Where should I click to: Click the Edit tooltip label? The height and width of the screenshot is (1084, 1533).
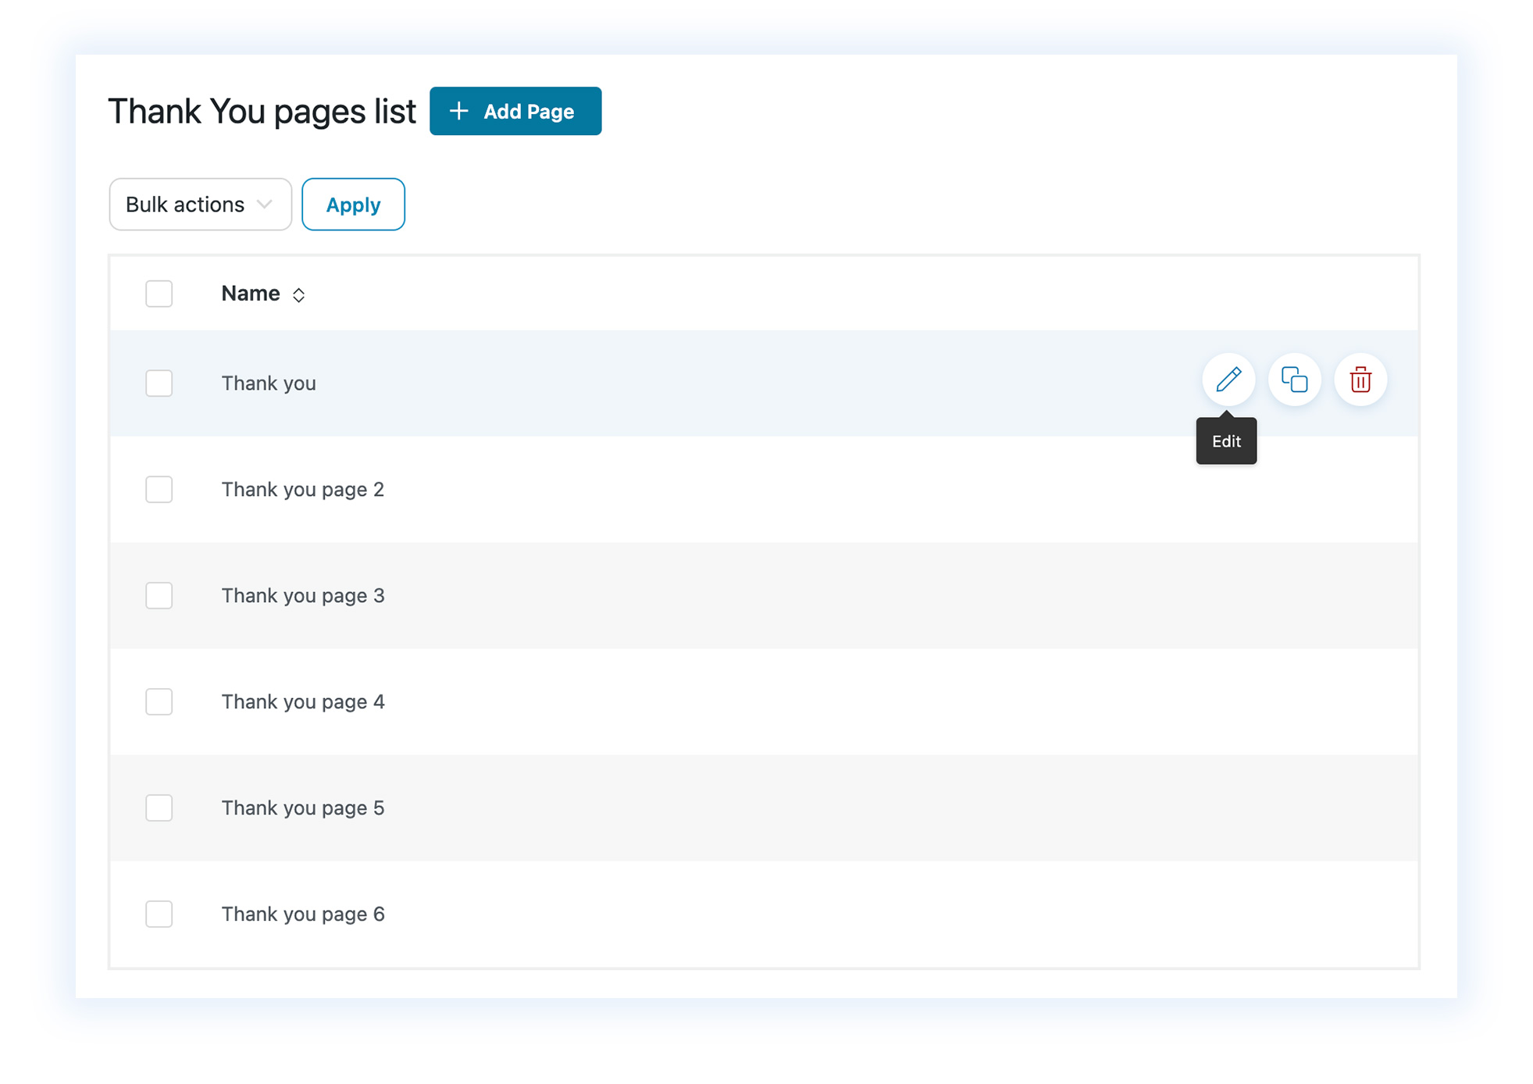click(1226, 441)
